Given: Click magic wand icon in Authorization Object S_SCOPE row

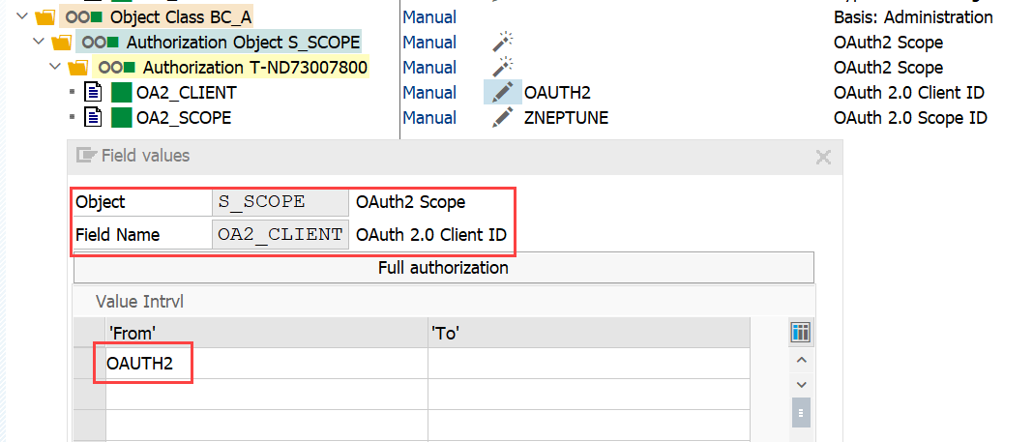Looking at the screenshot, I should point(503,43).
